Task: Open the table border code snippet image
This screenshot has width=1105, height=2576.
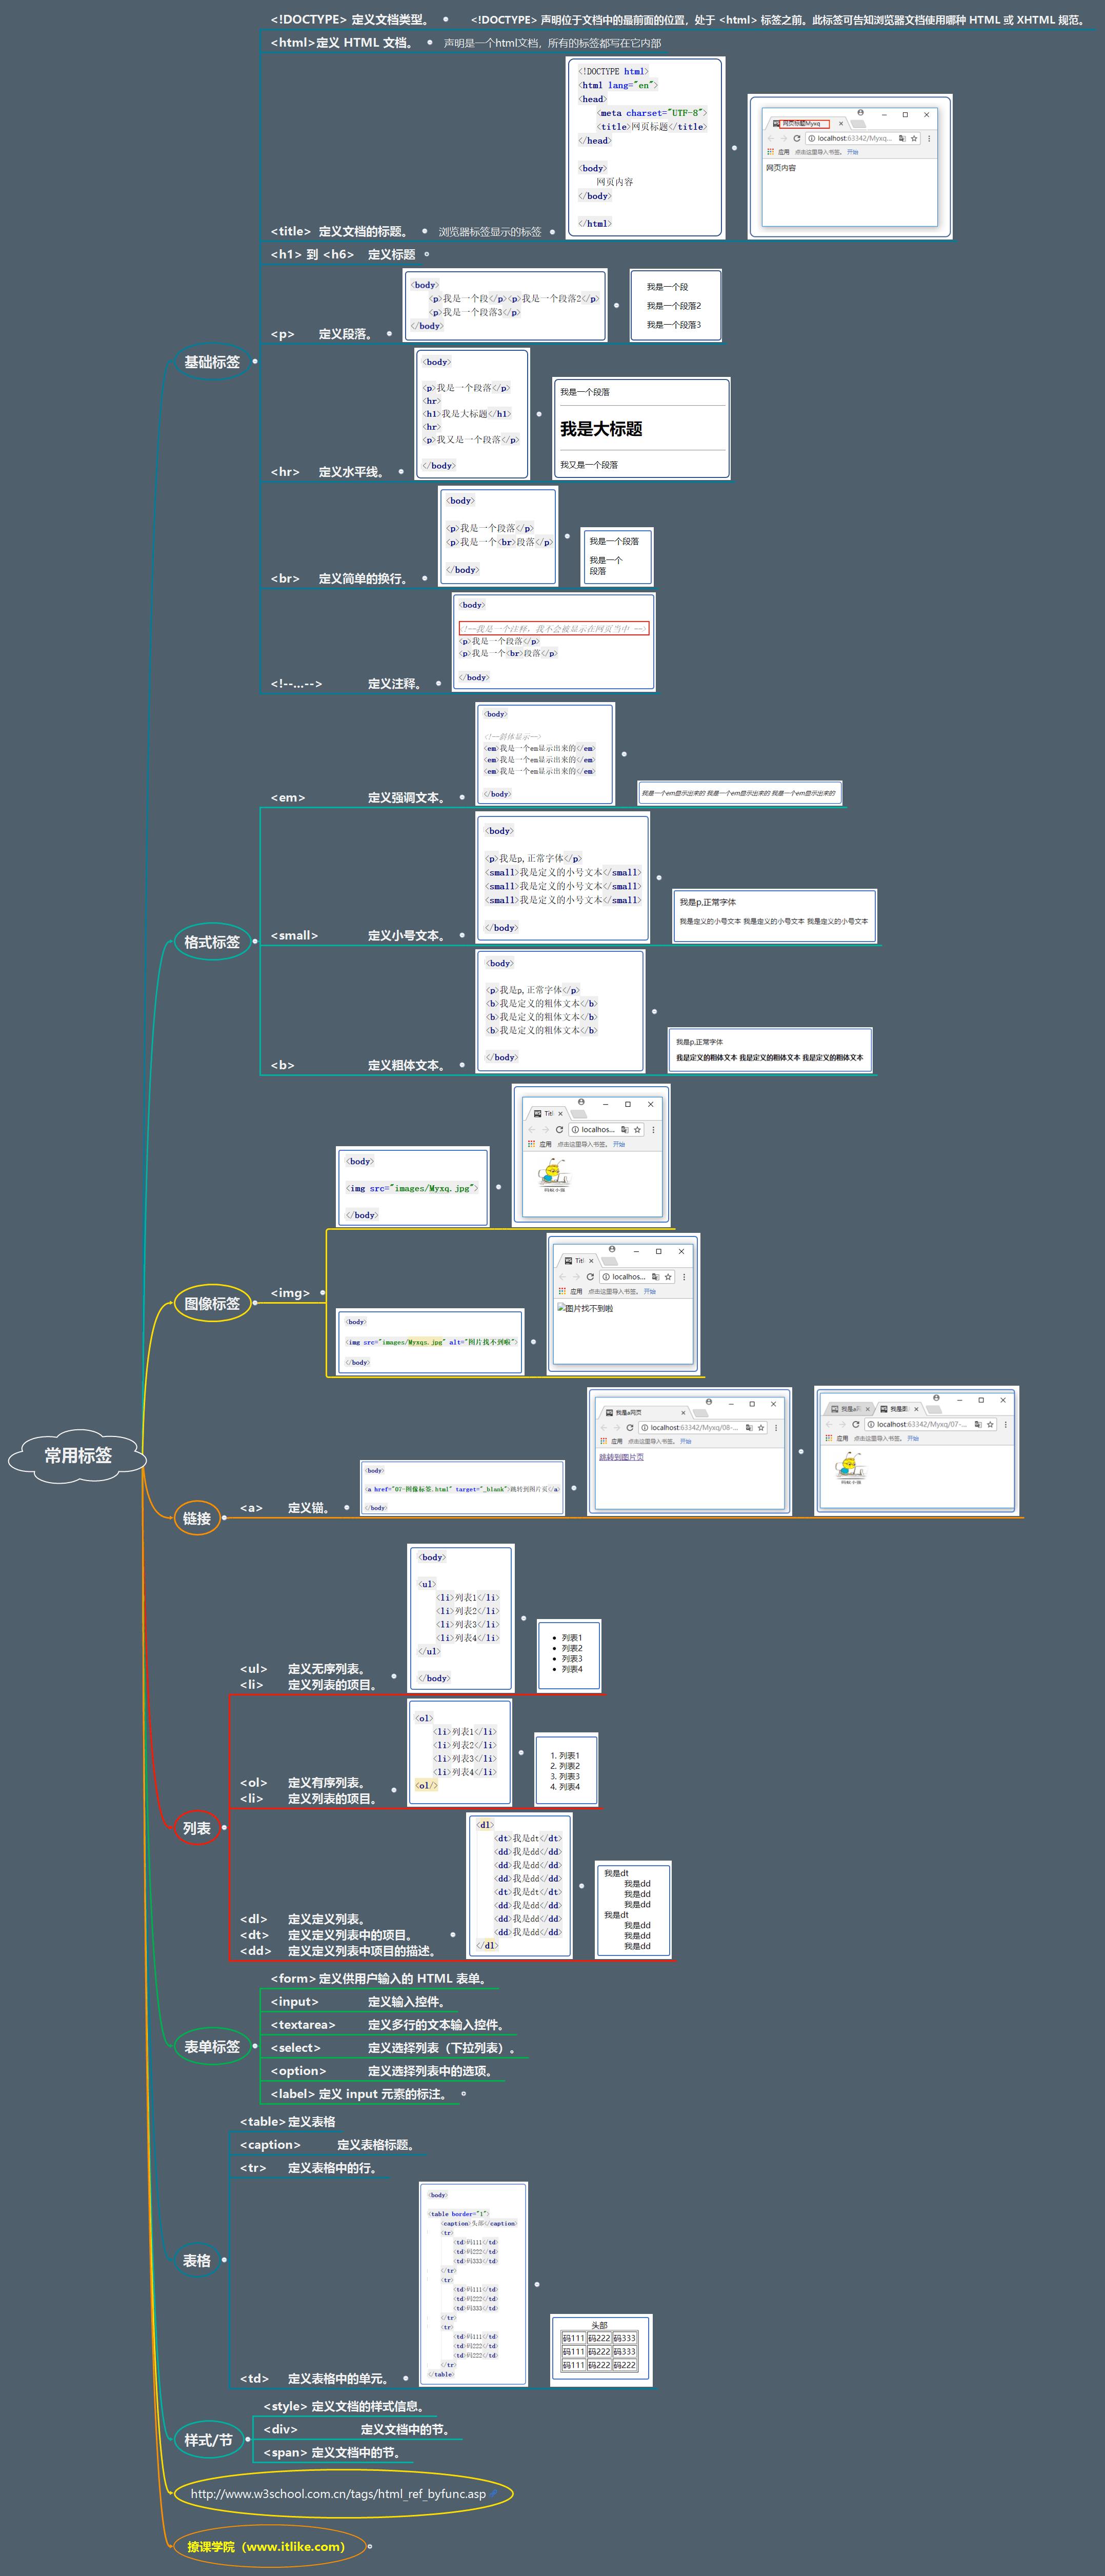Action: point(473,2284)
